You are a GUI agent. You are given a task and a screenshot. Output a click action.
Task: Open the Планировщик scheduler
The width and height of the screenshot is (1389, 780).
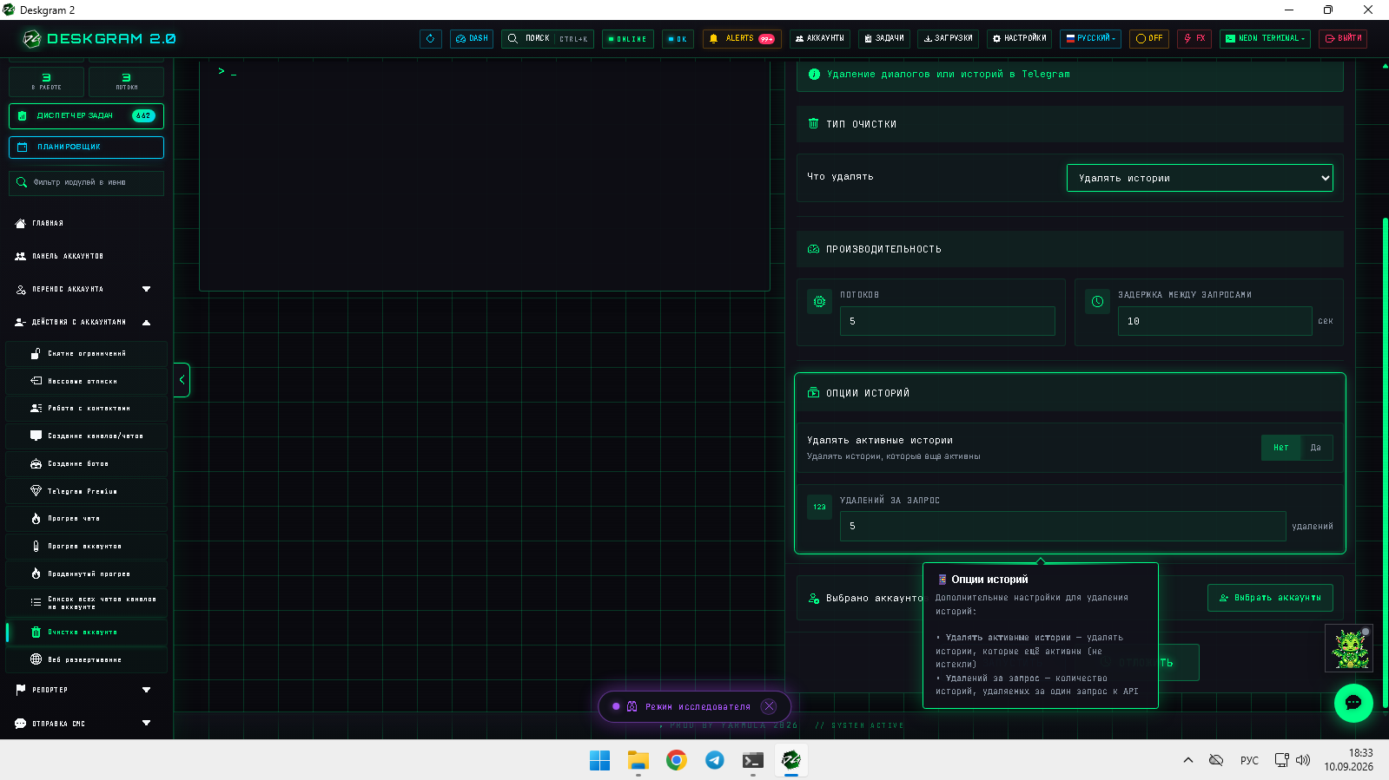(x=86, y=147)
